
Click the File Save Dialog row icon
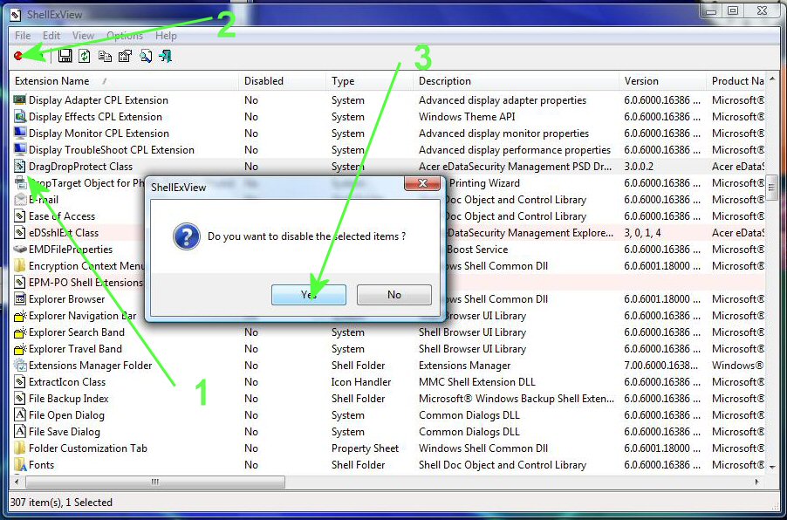[x=19, y=431]
